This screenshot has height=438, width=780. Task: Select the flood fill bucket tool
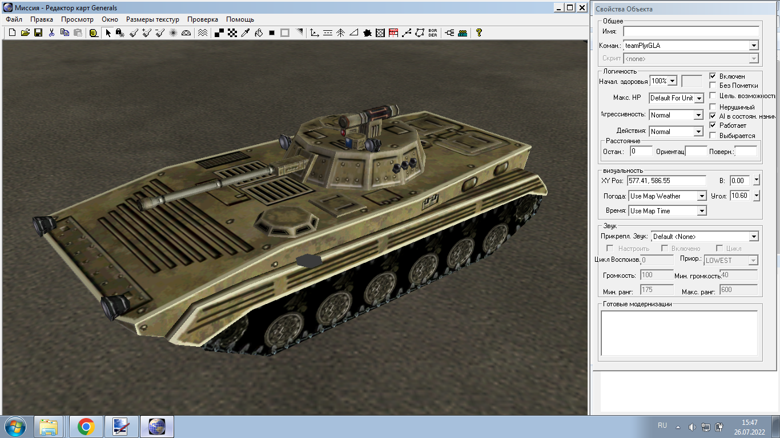(258, 33)
